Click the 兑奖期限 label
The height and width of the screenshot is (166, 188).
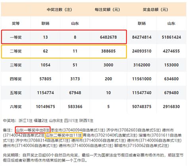(12, 155)
